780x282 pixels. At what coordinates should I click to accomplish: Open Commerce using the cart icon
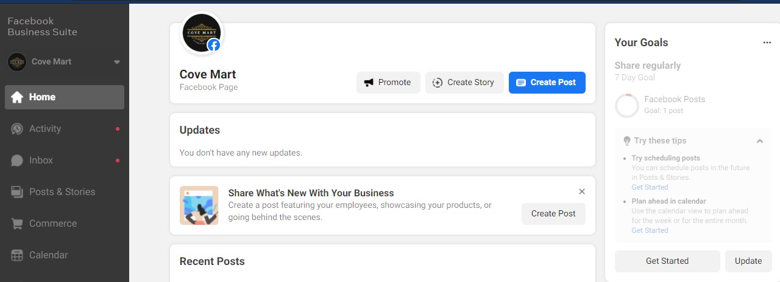point(17,224)
